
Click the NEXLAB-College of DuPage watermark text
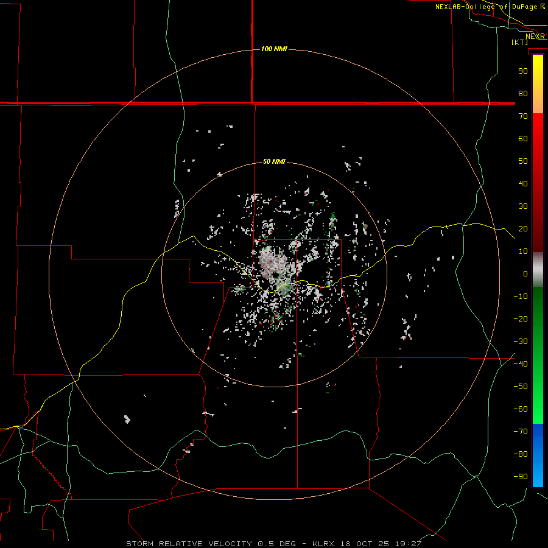(490, 7)
